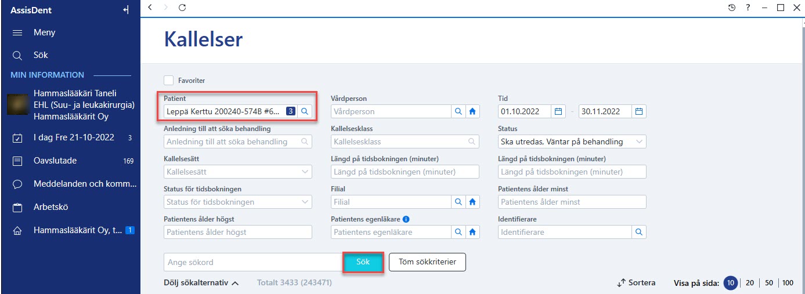805x294 pixels.
Task: Click info icon next to Patientens egenläkare
Action: click(x=406, y=219)
